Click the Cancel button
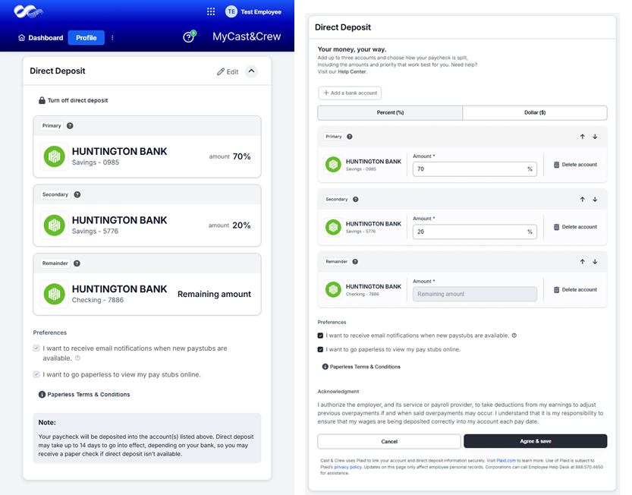The height and width of the screenshot is (495, 632). pos(389,441)
